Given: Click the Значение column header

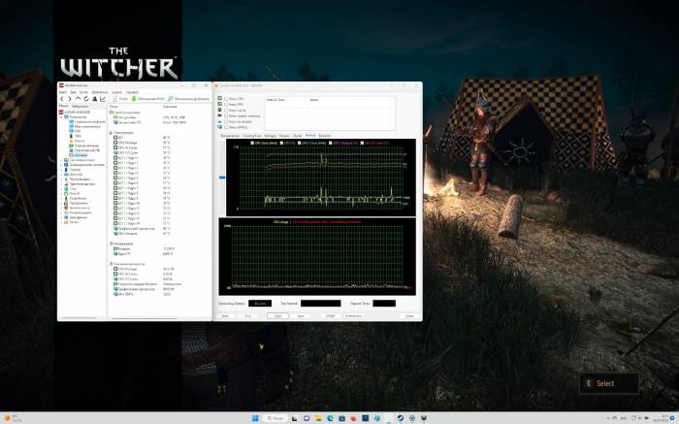Looking at the screenshot, I should pos(170,107).
